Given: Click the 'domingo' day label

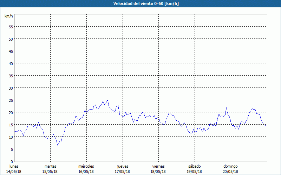Looking at the screenshot, I should (x=230, y=167).
